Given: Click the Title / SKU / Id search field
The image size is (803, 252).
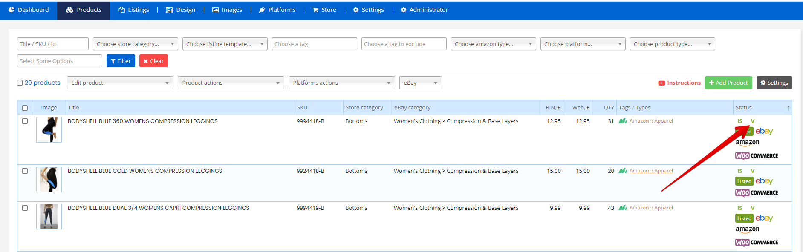Looking at the screenshot, I should [52, 44].
